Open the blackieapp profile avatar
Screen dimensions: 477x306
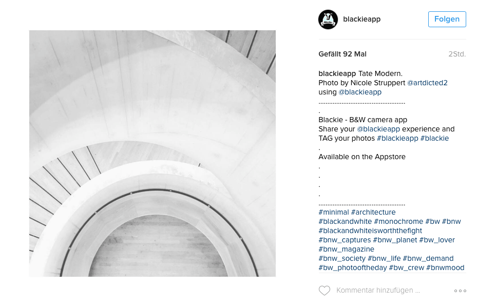coord(328,20)
